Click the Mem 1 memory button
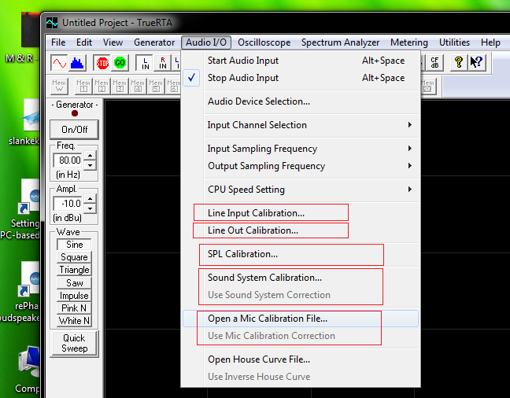 point(83,87)
